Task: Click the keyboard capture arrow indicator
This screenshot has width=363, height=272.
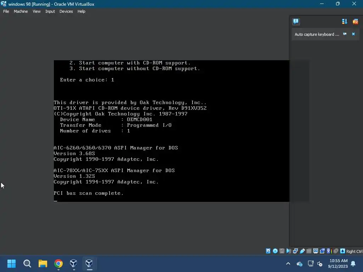Action: 343,251
